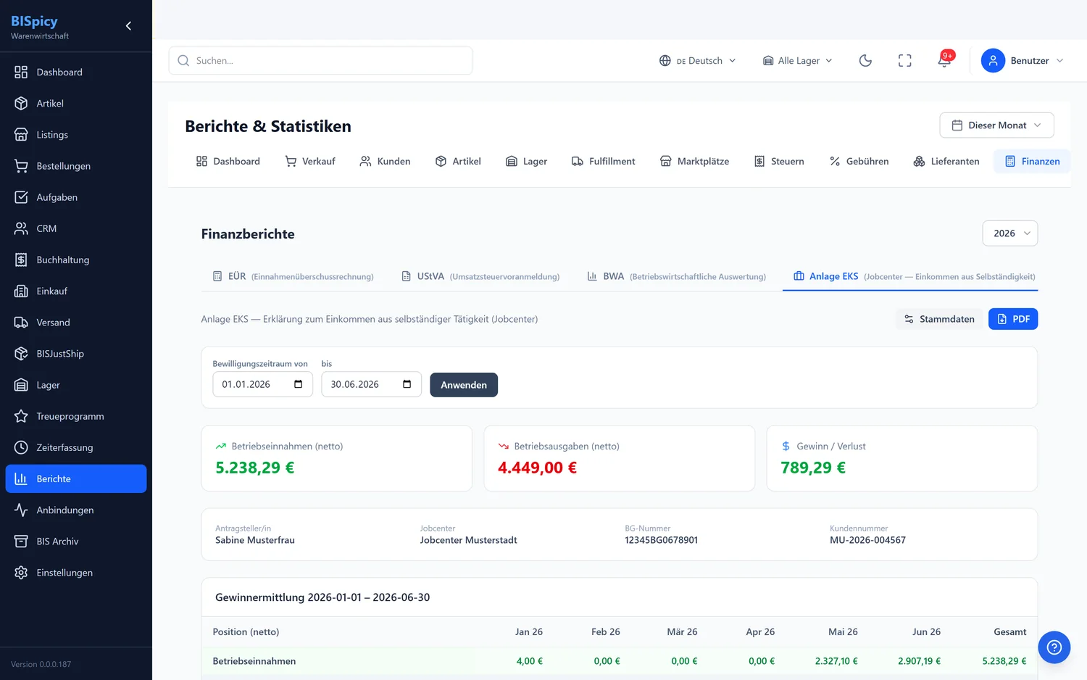The height and width of the screenshot is (680, 1087).
Task: Open Aufgaben in the sidebar
Action: coord(76,197)
